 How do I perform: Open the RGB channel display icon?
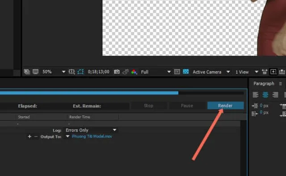pos(134,72)
